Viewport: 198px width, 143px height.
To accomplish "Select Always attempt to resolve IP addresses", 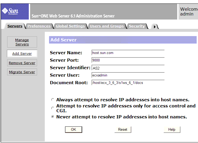I will [x=53, y=100].
